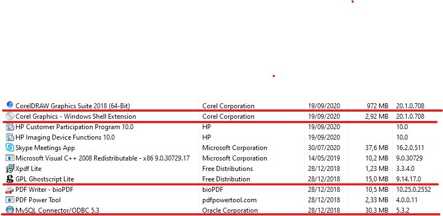Click publisher pdfpowertool.com cell

[229, 200]
